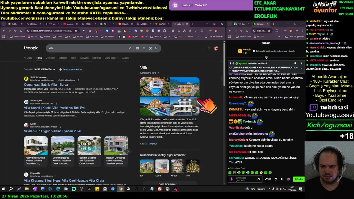Open Google virtual keyboard input
The height and width of the screenshot is (199, 354).
click(x=137, y=48)
